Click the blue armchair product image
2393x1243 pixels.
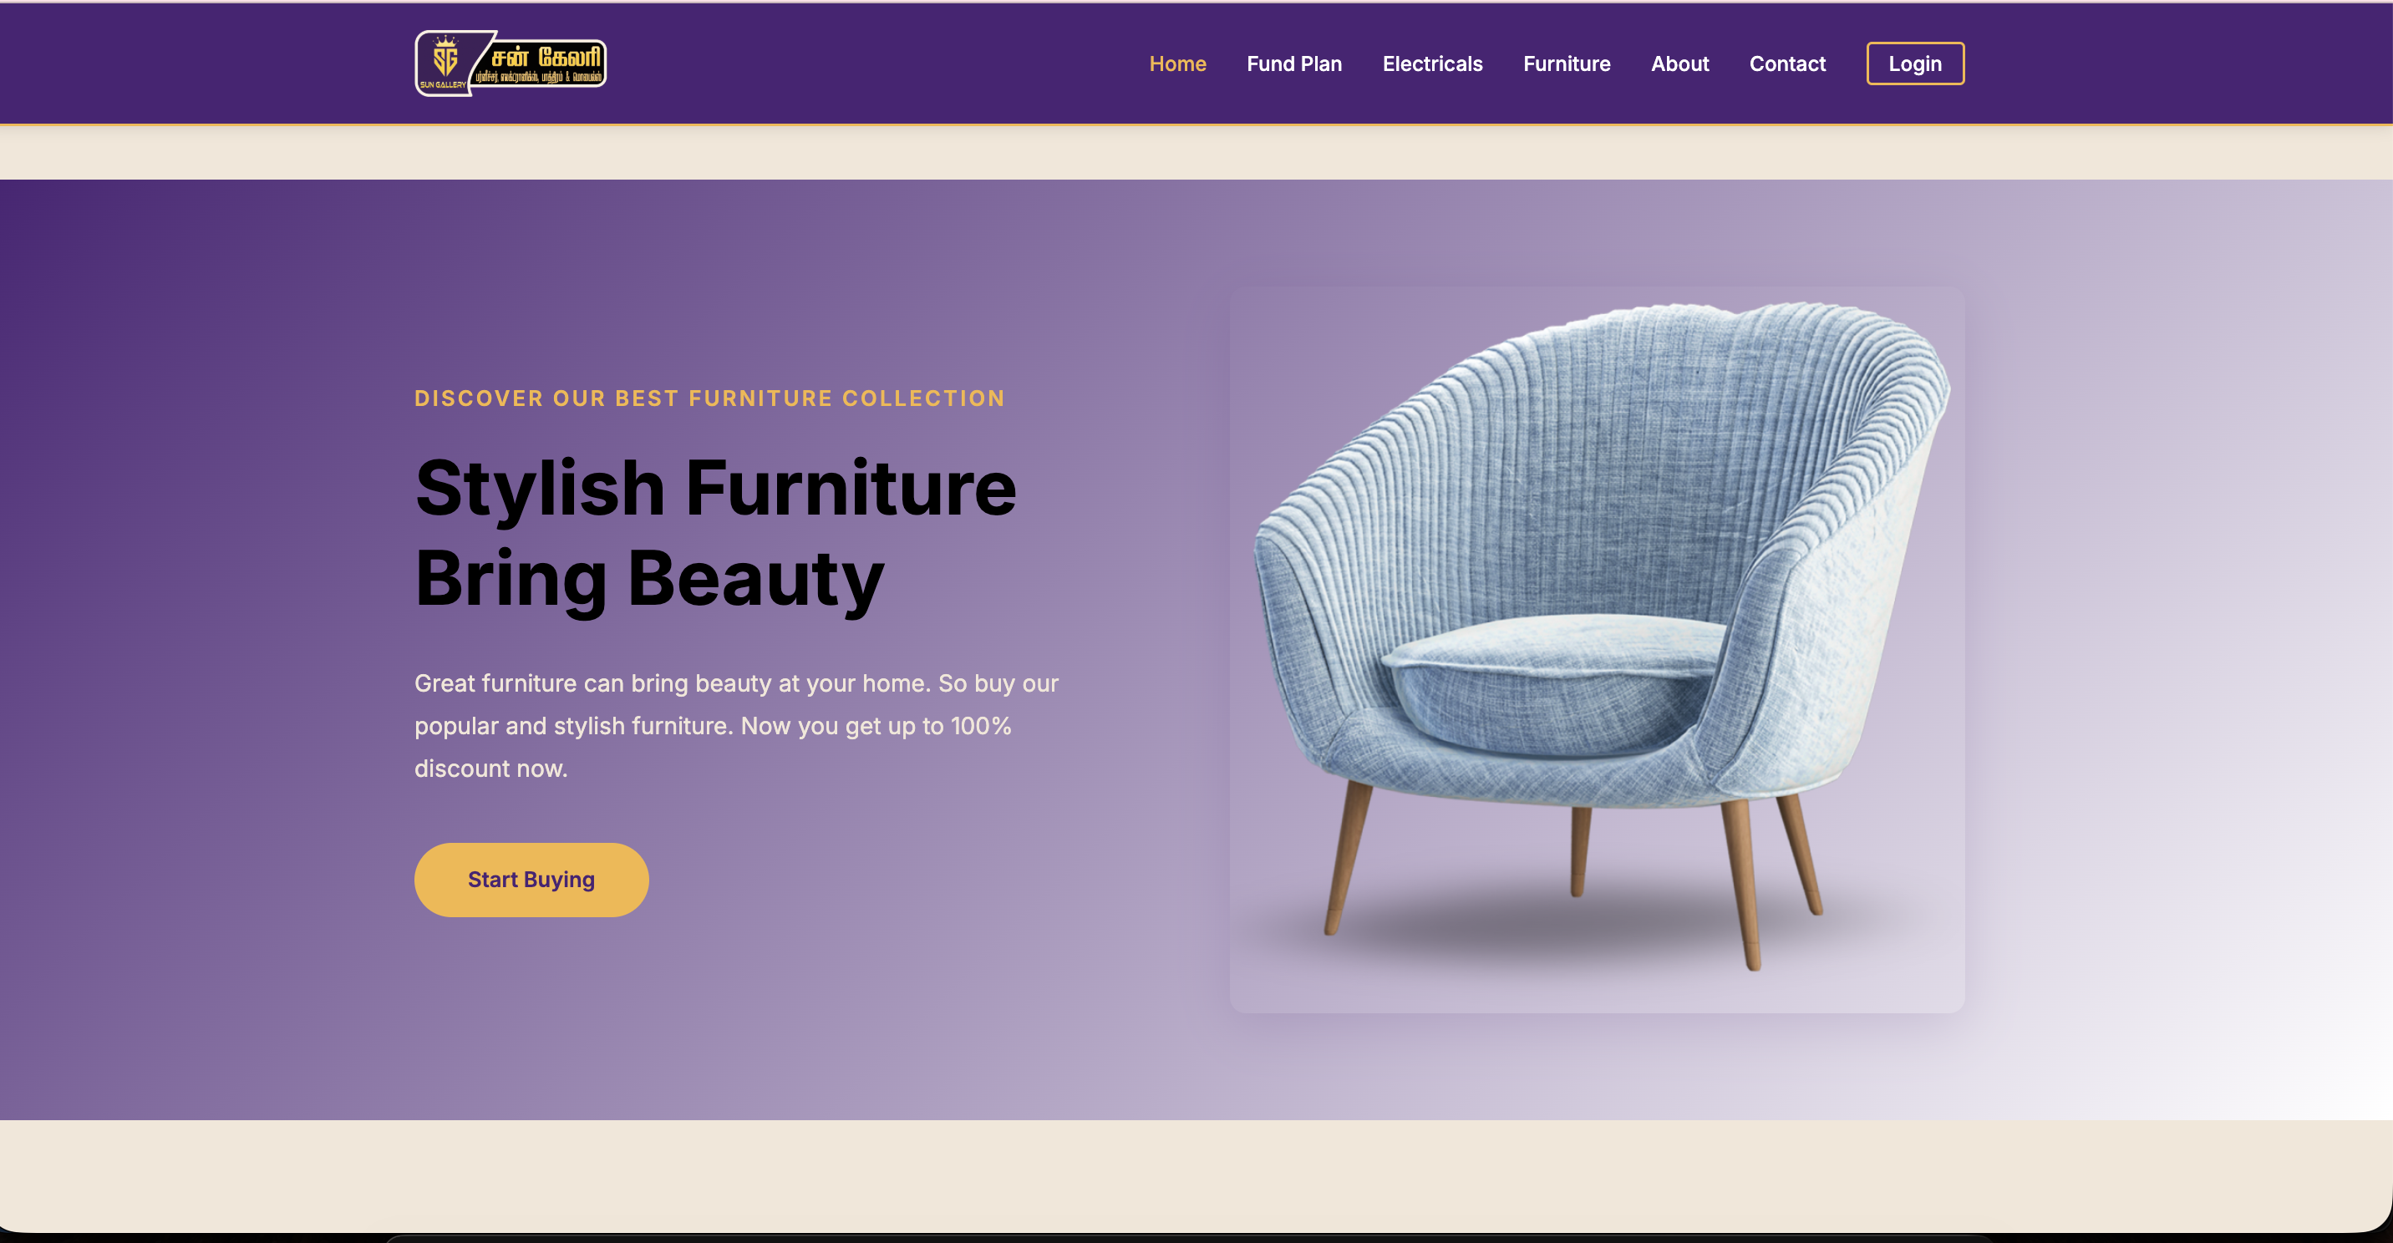[1597, 649]
